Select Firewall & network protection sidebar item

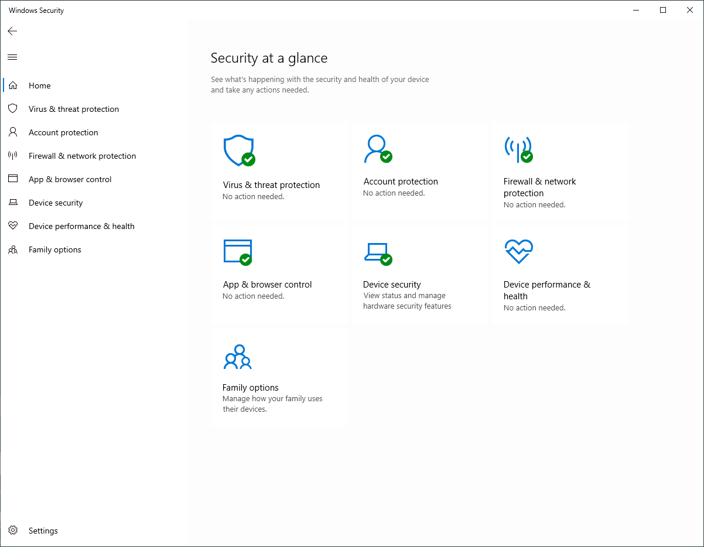click(82, 156)
